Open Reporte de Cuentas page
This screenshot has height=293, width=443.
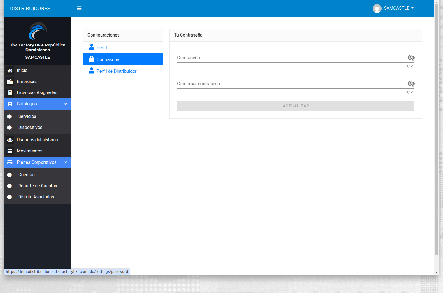tap(38, 186)
